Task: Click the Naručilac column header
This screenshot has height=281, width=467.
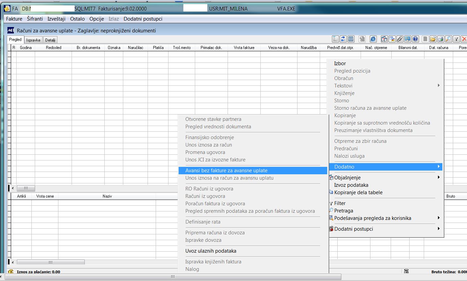Action: (135, 48)
